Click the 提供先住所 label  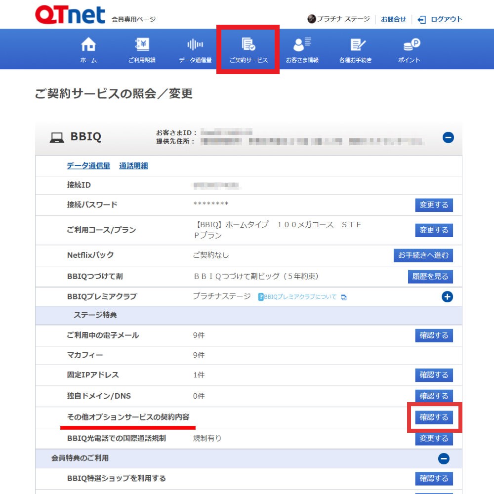click(175, 141)
